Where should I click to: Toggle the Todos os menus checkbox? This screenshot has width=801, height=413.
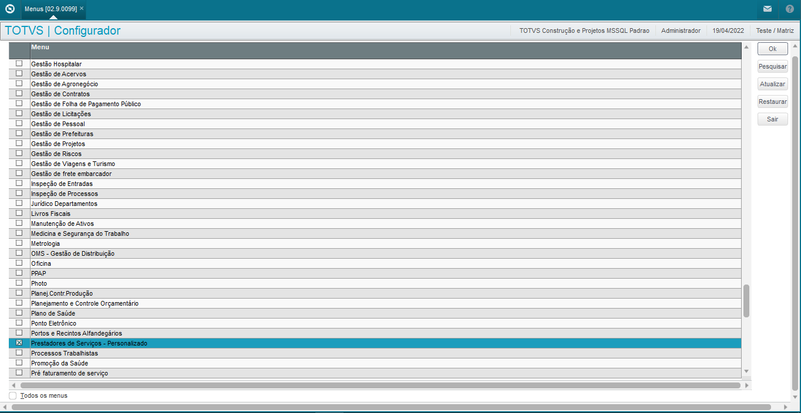pyautogui.click(x=13, y=395)
